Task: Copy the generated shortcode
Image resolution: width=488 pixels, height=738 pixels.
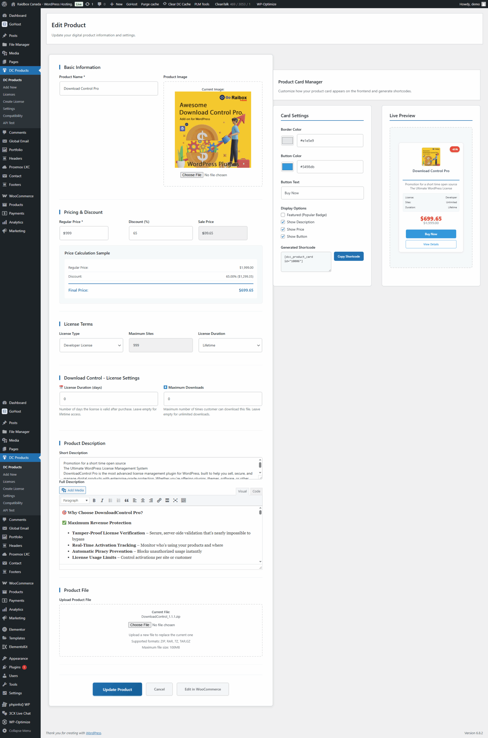Action: [x=348, y=256]
